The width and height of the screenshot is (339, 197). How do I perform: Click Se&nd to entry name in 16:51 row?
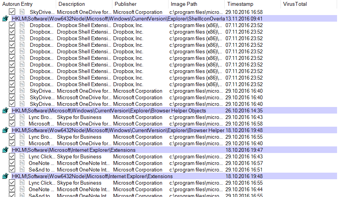click(x=41, y=170)
